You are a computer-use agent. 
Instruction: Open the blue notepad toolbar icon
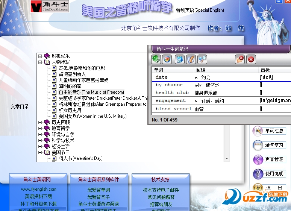pyautogui.click(x=180, y=59)
